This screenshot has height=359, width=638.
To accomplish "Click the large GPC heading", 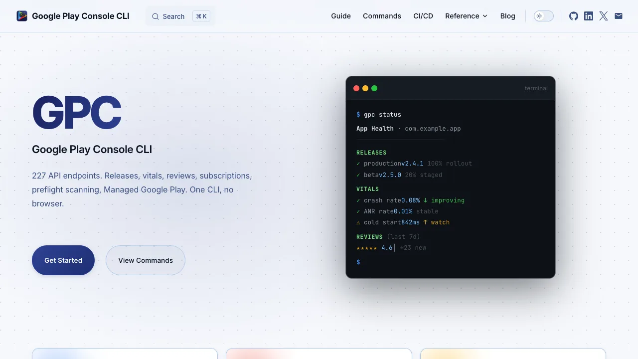I will point(77,112).
